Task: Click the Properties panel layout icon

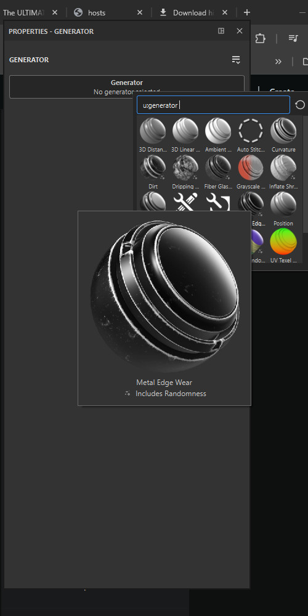Action: 221,31
